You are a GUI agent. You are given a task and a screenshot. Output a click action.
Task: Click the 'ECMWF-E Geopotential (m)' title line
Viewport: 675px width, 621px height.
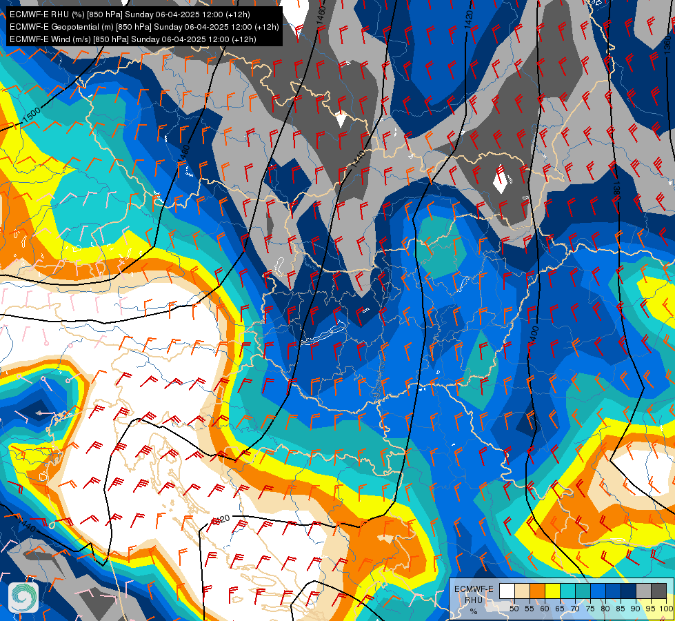pos(144,27)
